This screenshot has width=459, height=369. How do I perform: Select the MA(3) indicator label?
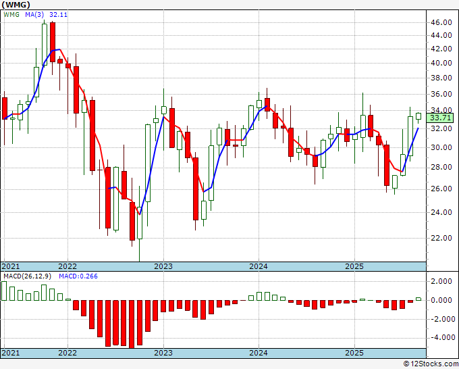(x=34, y=14)
